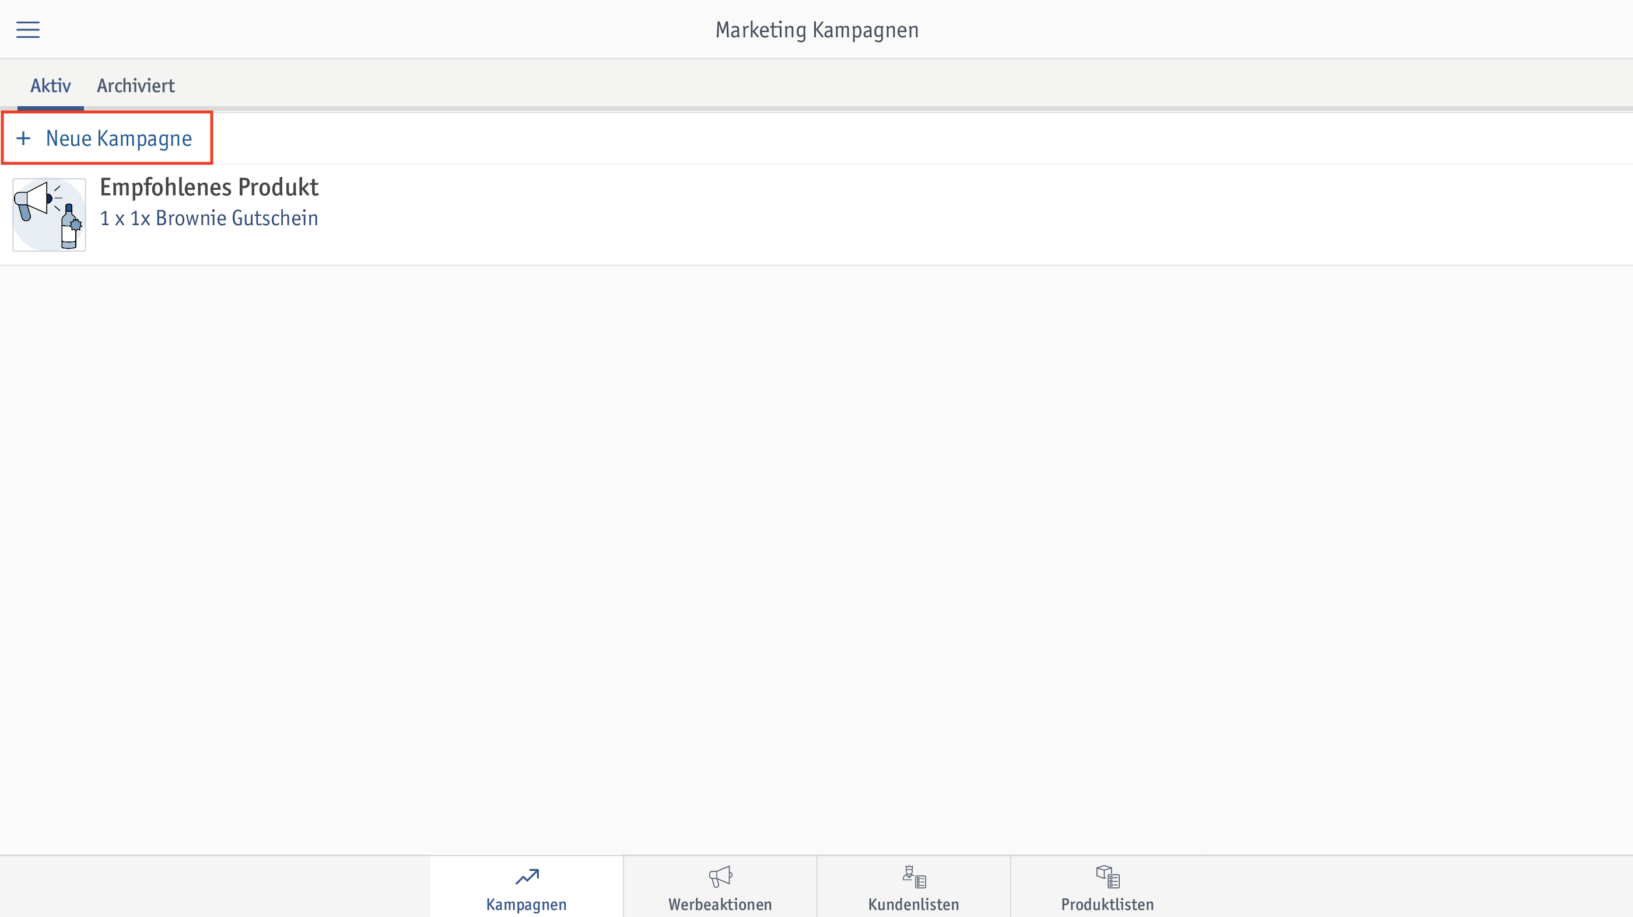Open the hamburger menu

pyautogui.click(x=28, y=29)
